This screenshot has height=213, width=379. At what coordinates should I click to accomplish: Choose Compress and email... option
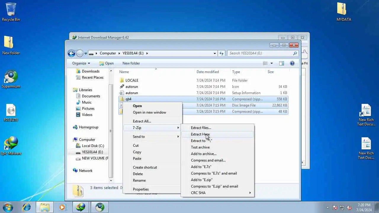(218, 160)
